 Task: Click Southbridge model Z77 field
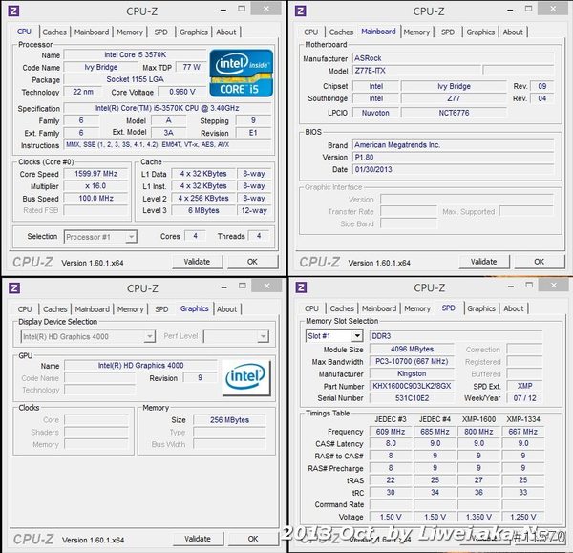(454, 98)
